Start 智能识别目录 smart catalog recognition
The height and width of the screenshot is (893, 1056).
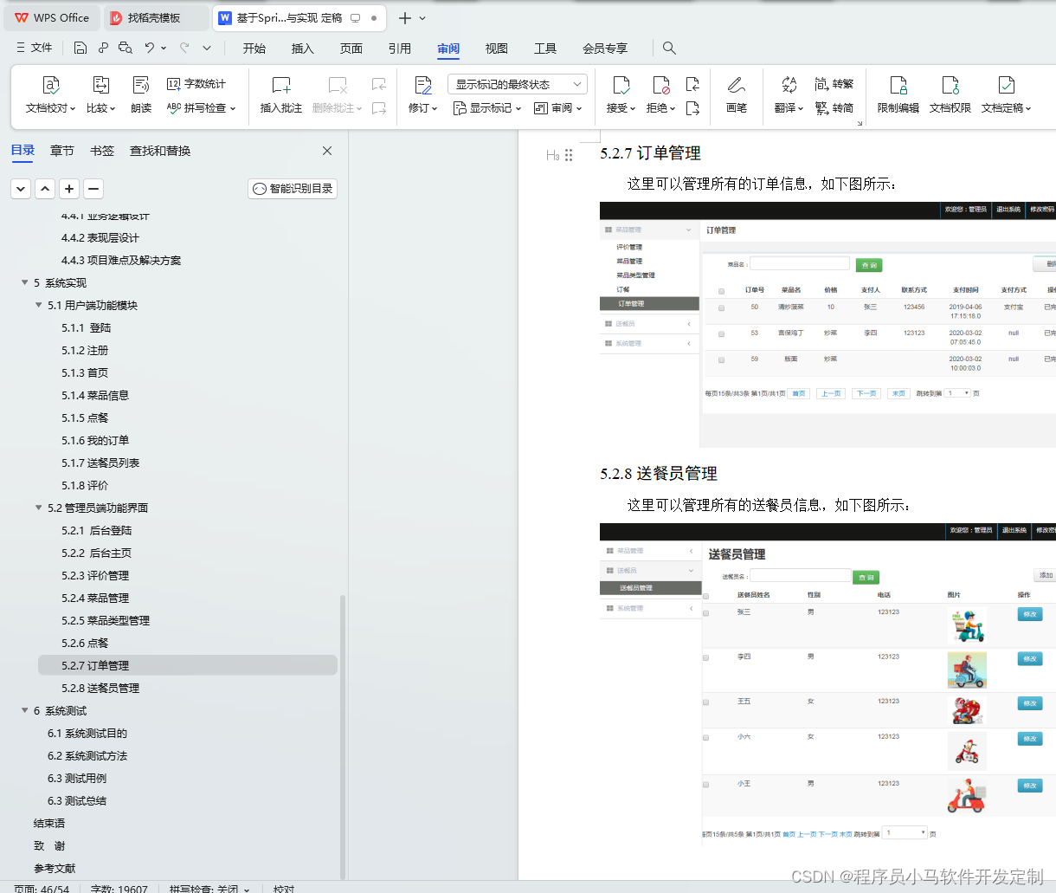[x=293, y=188]
